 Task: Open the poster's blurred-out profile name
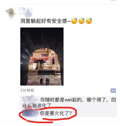click(25, 12)
